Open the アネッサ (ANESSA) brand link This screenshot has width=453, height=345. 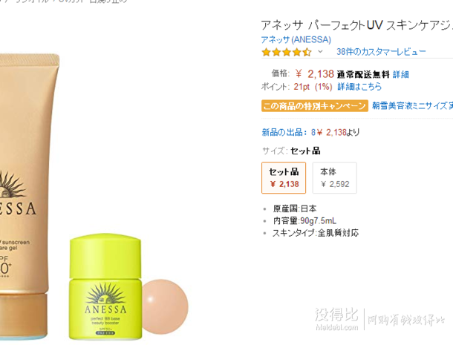pos(296,39)
